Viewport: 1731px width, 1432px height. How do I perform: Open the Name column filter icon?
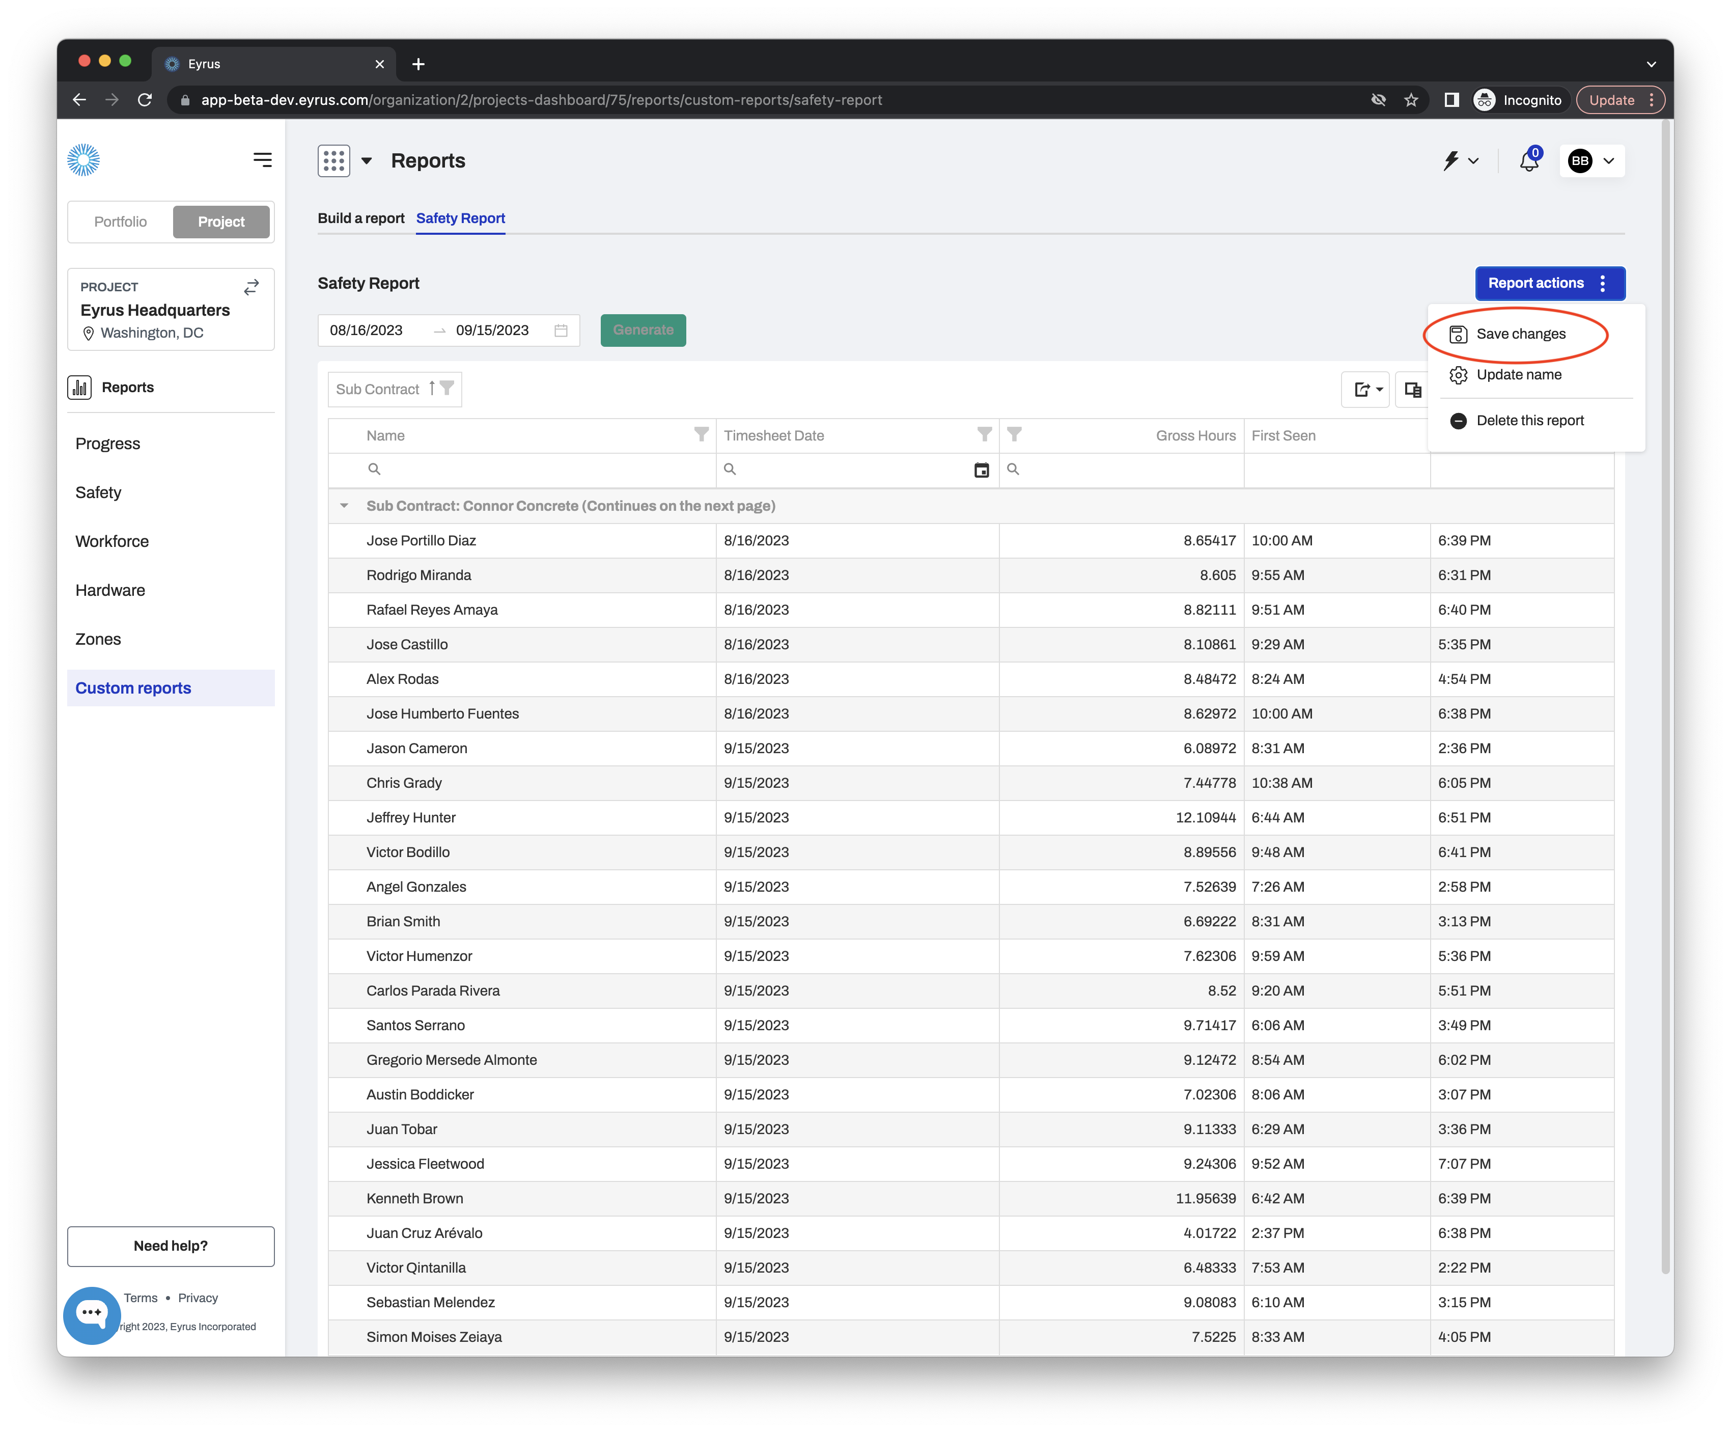(x=701, y=434)
